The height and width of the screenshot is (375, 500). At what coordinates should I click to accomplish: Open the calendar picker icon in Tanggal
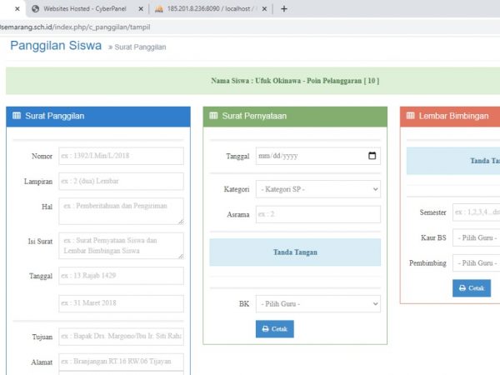pyautogui.click(x=372, y=156)
